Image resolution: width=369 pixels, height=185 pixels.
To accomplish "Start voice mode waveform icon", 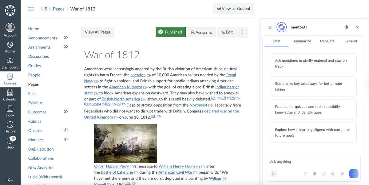I will pyautogui.click(x=342, y=174).
